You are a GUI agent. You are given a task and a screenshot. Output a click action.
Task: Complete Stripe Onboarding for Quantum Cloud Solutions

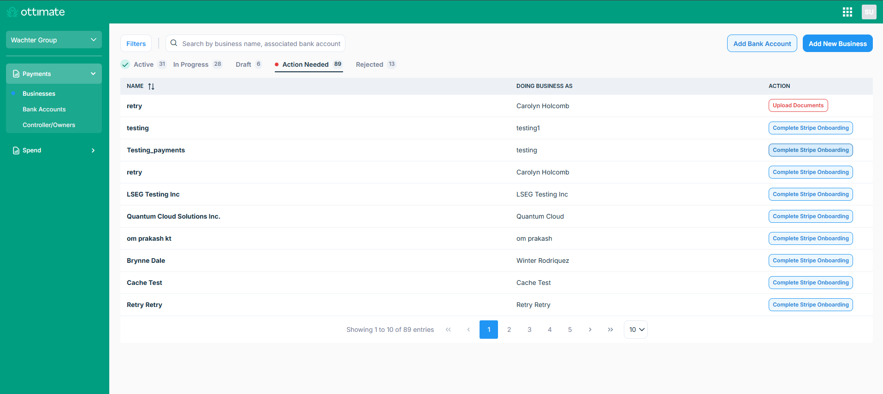click(x=811, y=216)
